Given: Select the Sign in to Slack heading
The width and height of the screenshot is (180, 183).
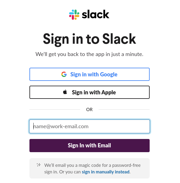Looking at the screenshot, I should pos(90,39).
